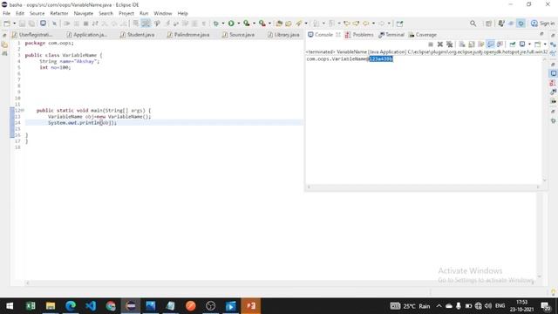
Task: Click Remove All Terminated Launches icon
Action: [450, 44]
